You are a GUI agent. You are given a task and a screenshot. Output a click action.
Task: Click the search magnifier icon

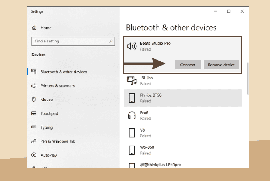point(111,41)
